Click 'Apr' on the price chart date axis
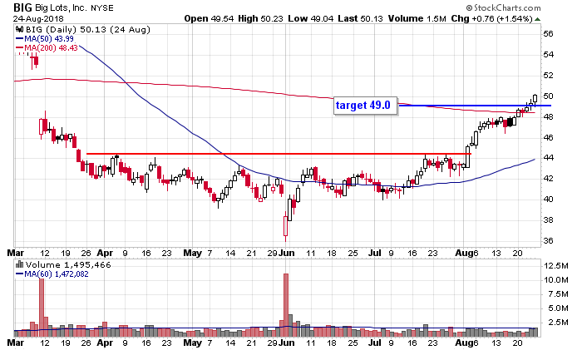The width and height of the screenshot is (582, 350). point(105,254)
